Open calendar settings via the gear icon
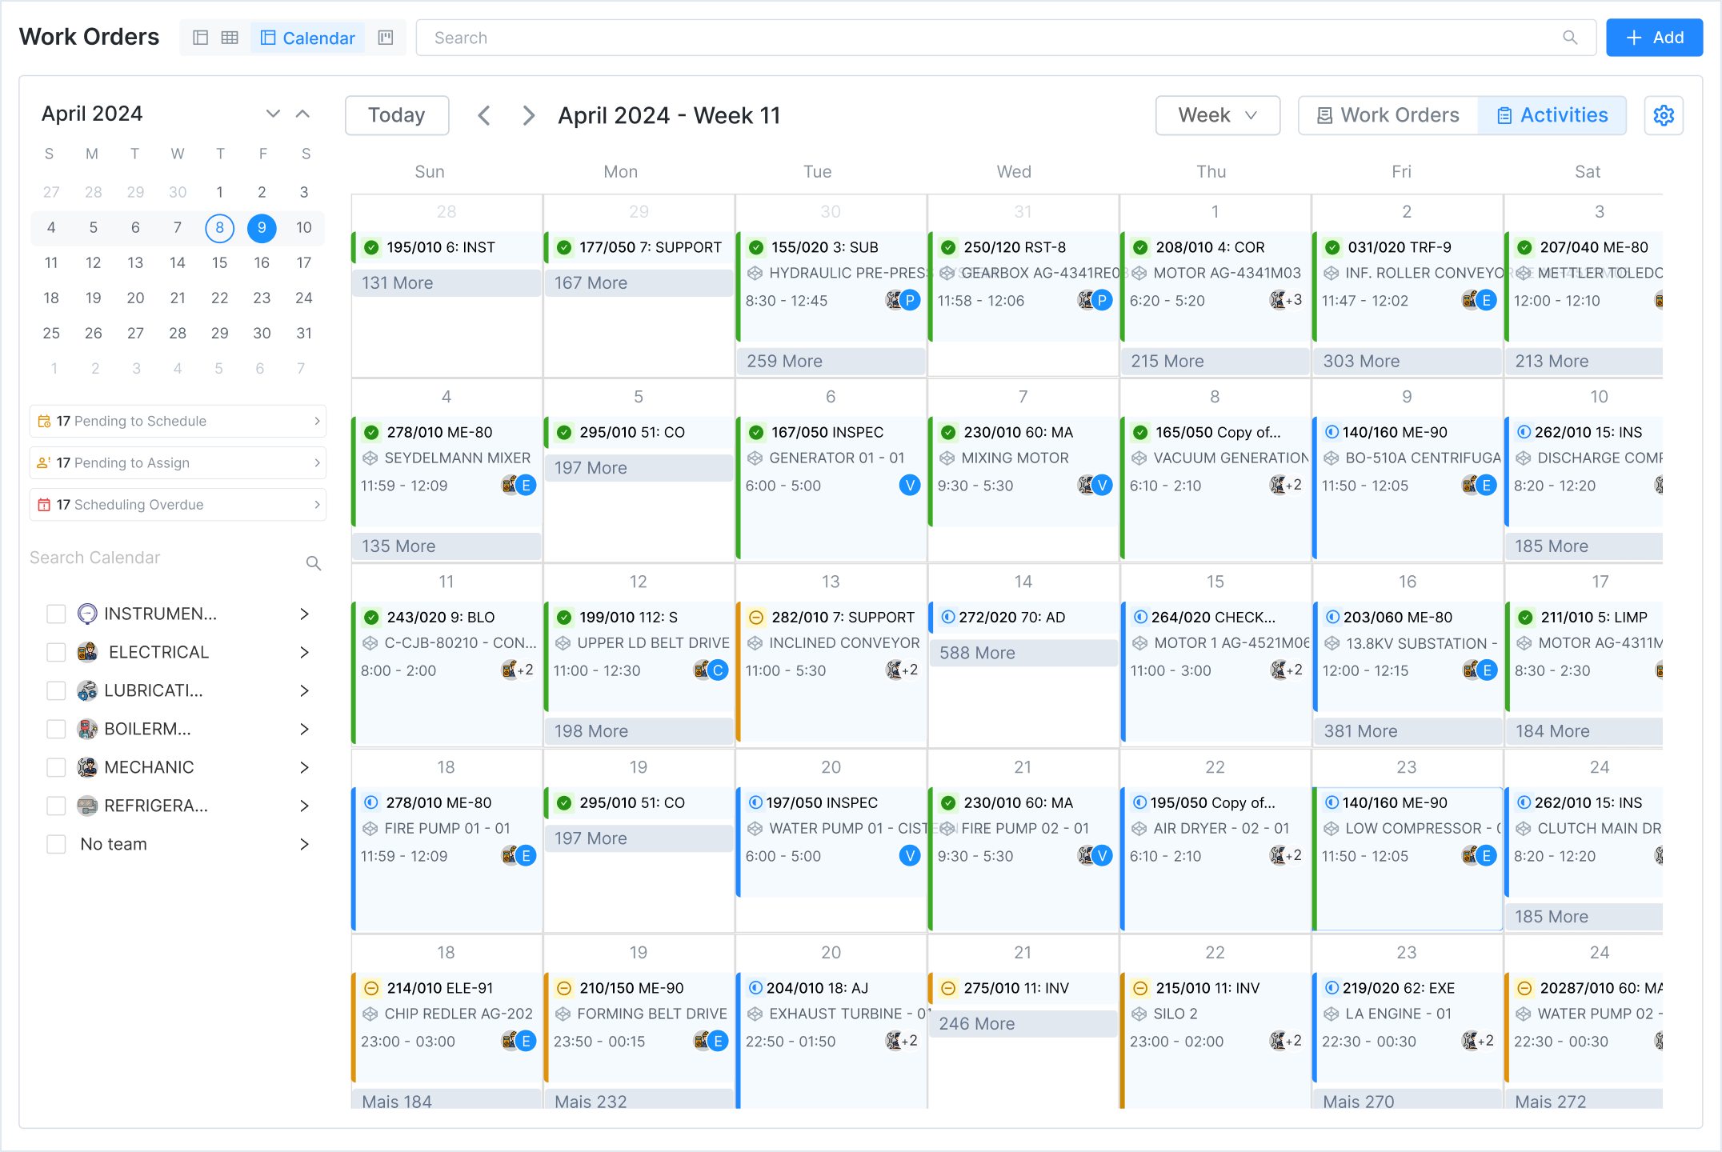Viewport: 1722px width, 1152px height. click(x=1664, y=115)
